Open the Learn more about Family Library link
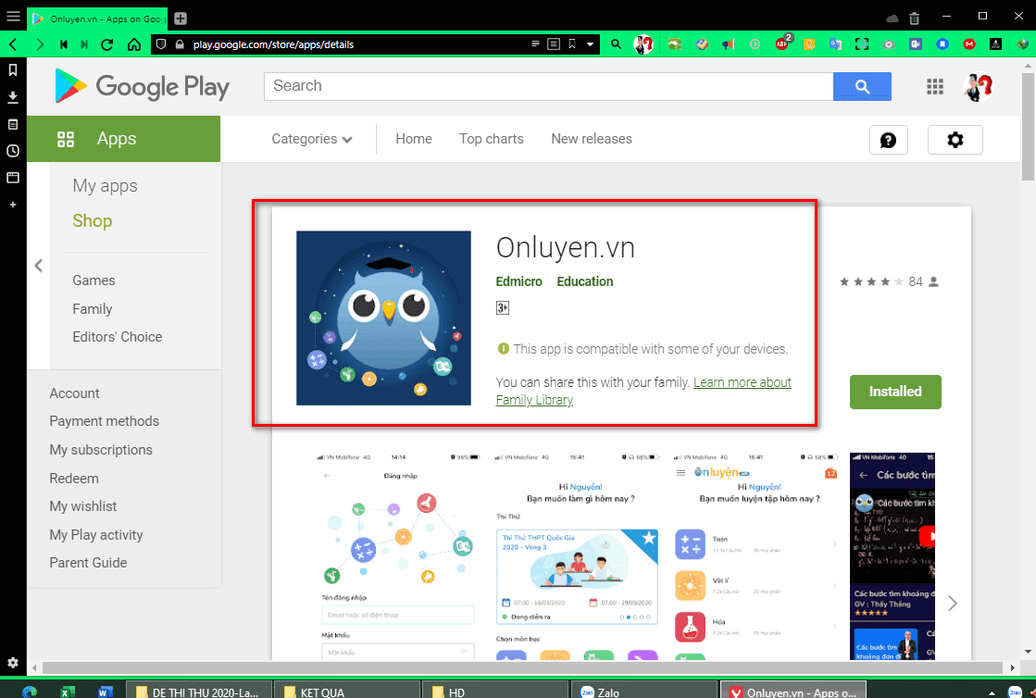The height and width of the screenshot is (698, 1036). 742,381
